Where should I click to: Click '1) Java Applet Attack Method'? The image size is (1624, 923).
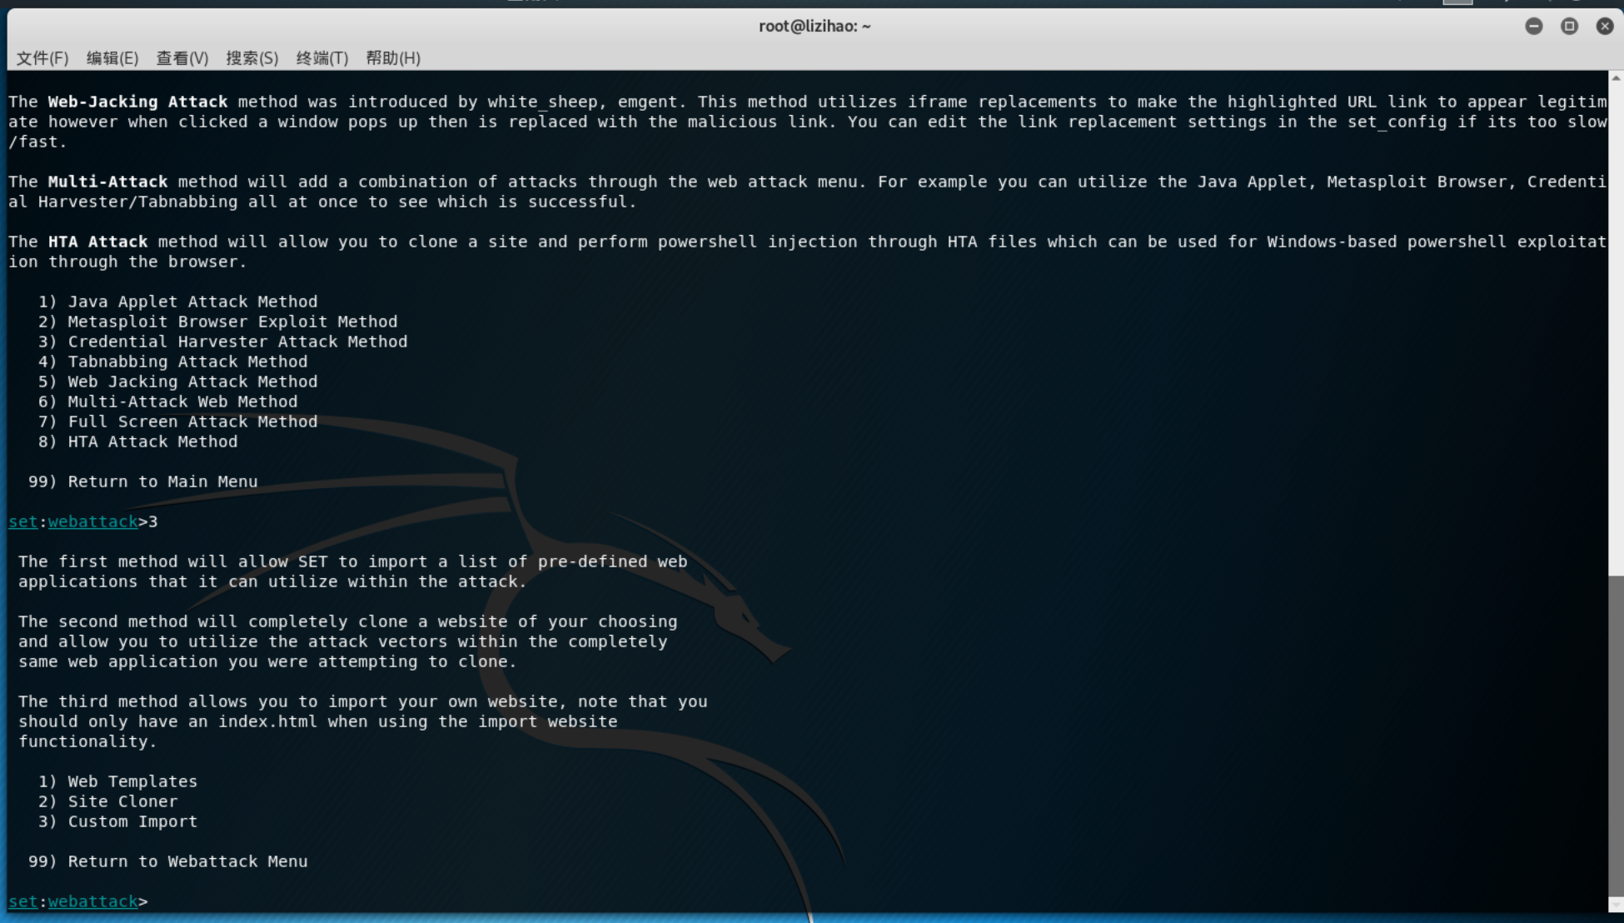tap(177, 302)
